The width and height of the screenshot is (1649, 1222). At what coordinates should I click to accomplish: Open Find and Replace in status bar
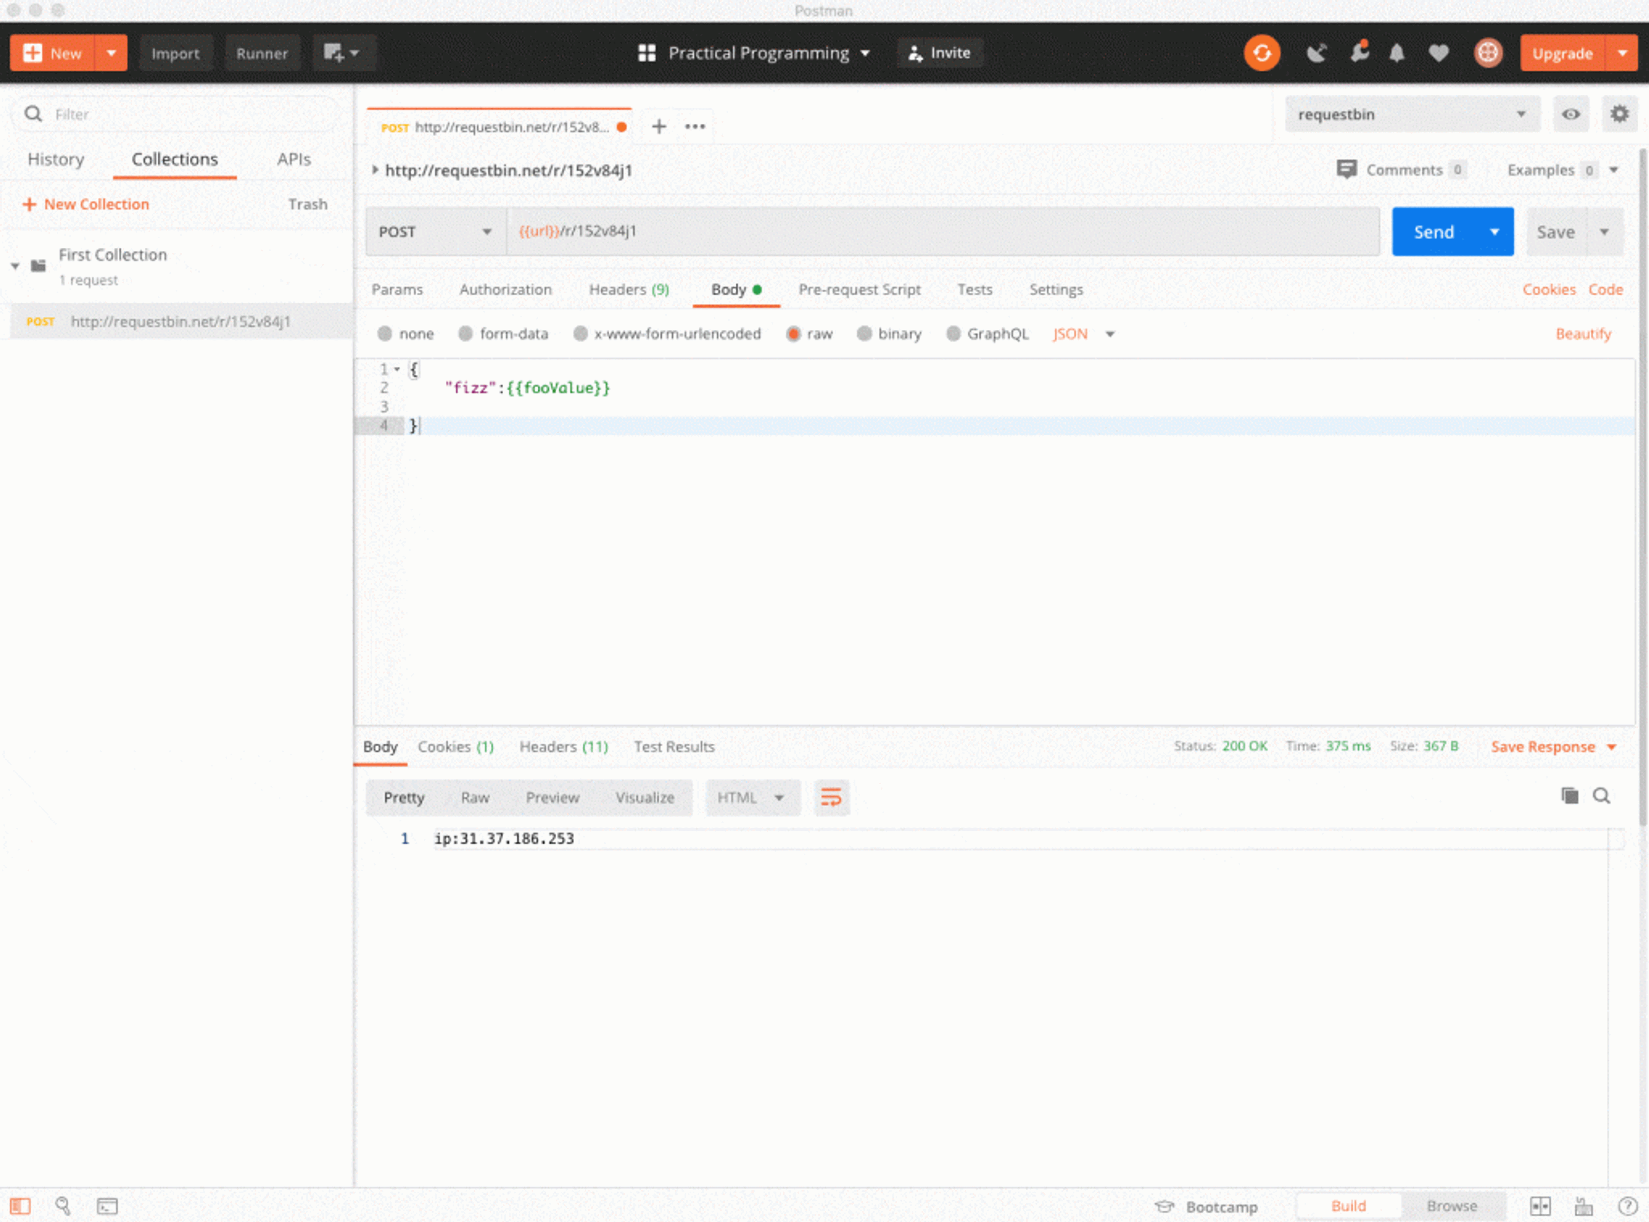(x=63, y=1207)
